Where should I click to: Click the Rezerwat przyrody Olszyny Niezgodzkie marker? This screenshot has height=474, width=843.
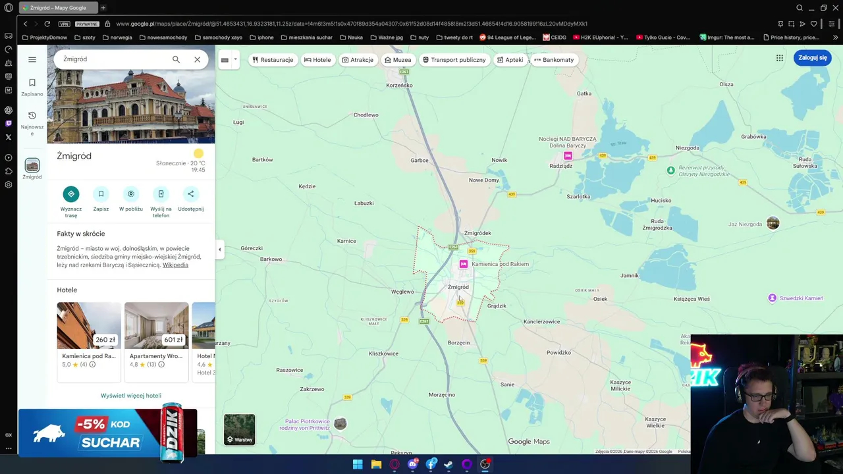pyautogui.click(x=670, y=171)
